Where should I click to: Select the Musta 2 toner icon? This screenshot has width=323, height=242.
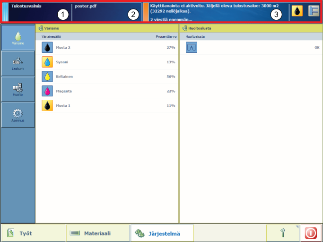(47, 47)
